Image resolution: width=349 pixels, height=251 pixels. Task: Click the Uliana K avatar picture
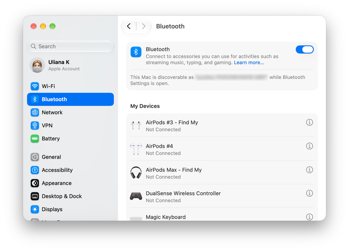click(x=37, y=65)
